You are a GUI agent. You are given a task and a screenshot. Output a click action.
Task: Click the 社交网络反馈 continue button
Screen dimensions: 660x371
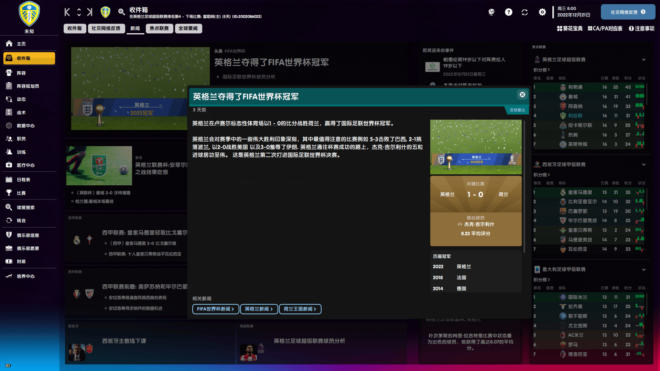(x=628, y=12)
